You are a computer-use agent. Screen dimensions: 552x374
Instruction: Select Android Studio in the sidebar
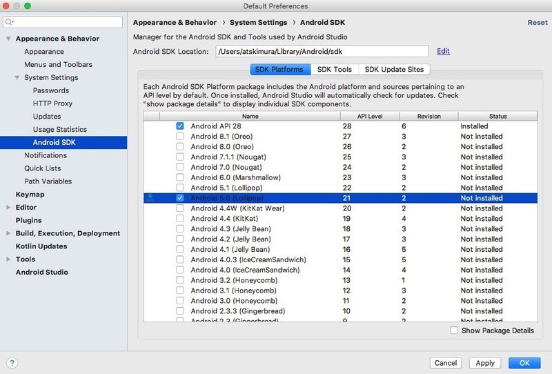[42, 273]
